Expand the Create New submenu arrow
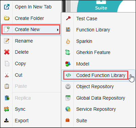 click(58, 30)
